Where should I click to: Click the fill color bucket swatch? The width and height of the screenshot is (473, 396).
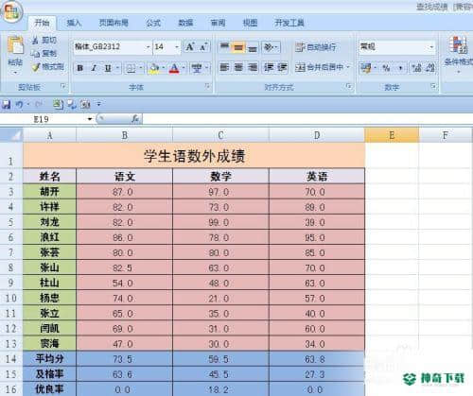pos(154,68)
